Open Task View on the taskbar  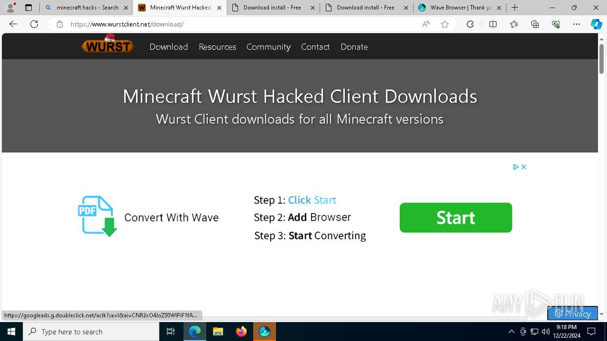point(171,332)
